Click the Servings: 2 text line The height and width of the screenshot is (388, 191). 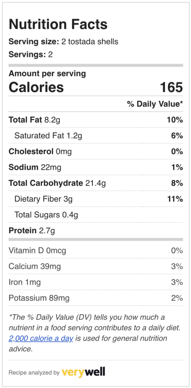(x=31, y=55)
